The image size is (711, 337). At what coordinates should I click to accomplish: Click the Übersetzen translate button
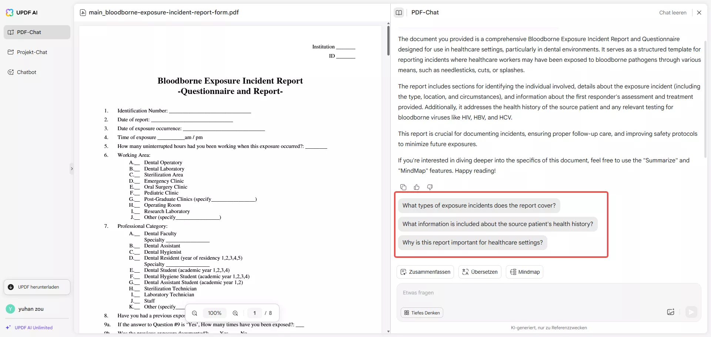pyautogui.click(x=480, y=272)
